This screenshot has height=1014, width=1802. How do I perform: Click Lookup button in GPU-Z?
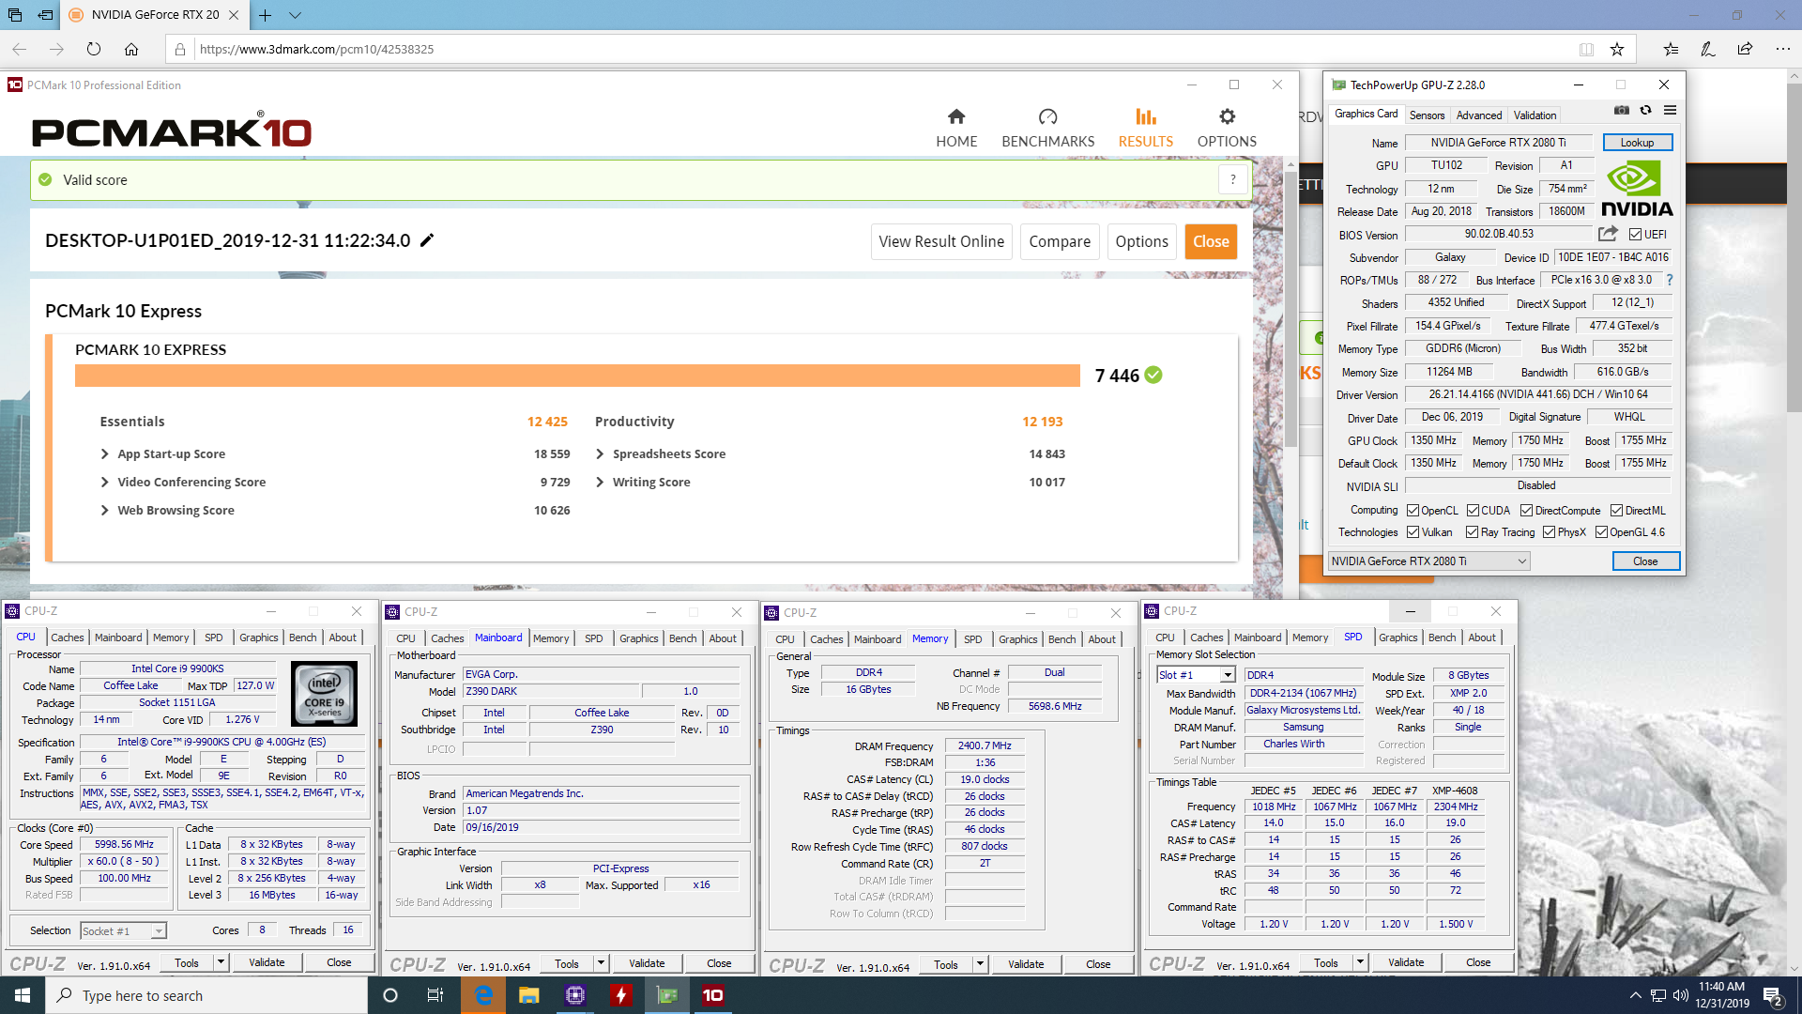[1637, 143]
